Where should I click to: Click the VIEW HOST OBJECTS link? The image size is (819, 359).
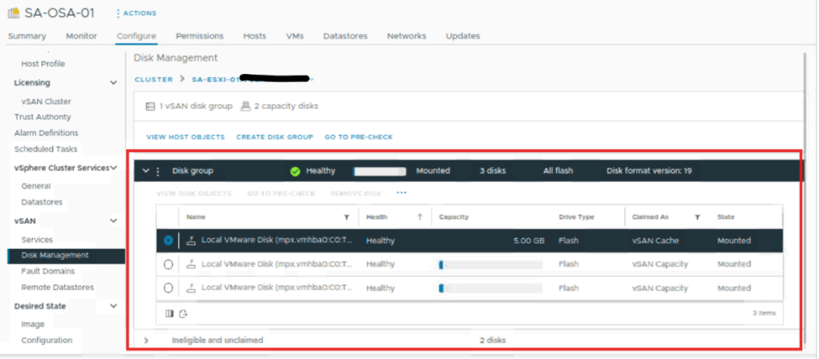click(x=186, y=137)
